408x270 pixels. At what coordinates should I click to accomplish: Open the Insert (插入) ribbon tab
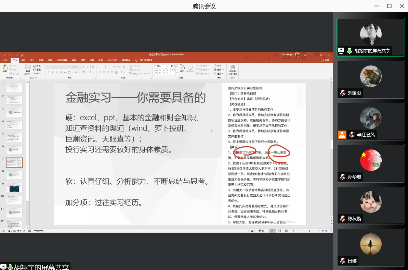pos(24,60)
